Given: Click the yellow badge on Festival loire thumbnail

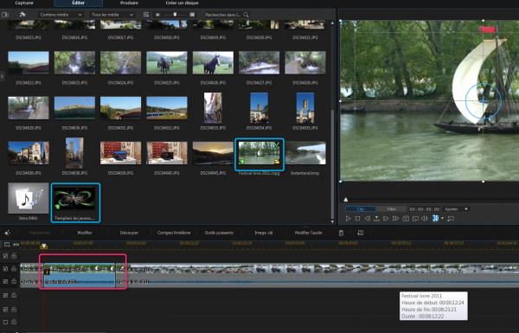Looking at the screenshot, I should 277,162.
